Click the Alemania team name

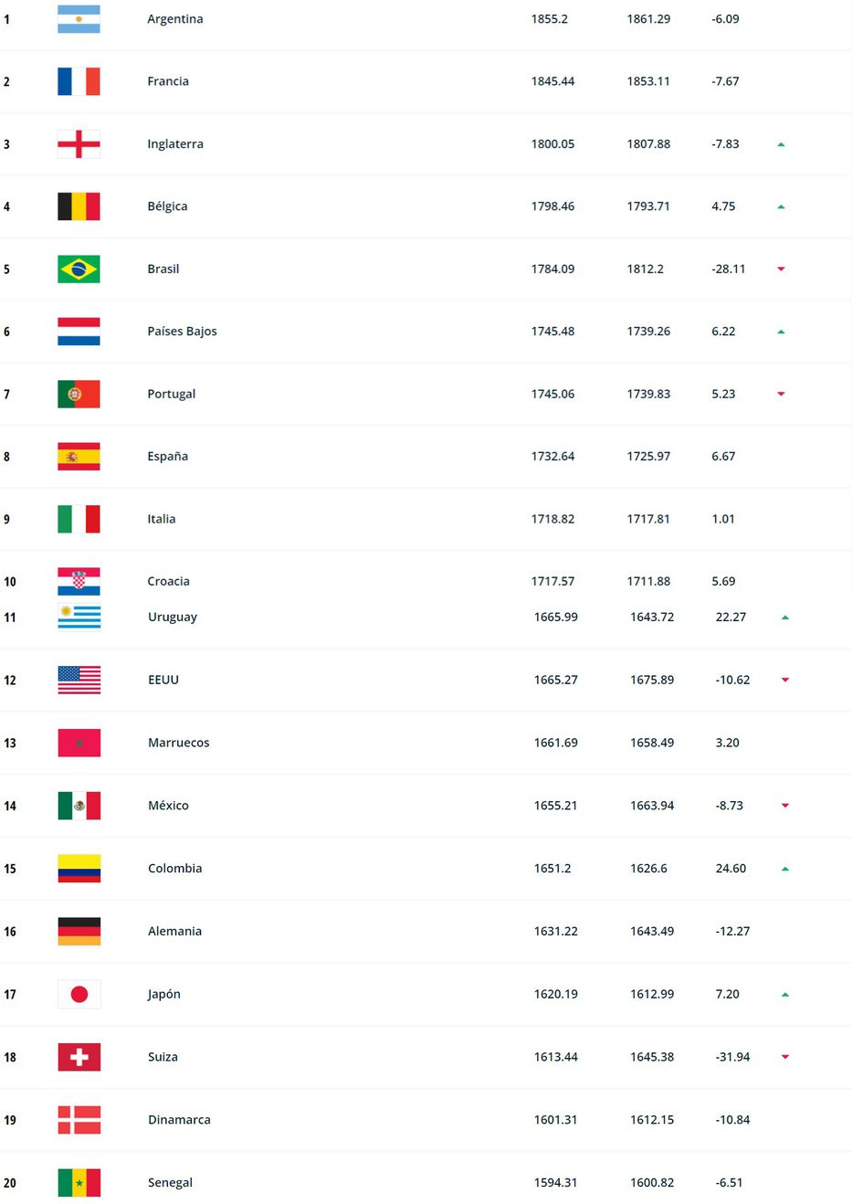[174, 932]
